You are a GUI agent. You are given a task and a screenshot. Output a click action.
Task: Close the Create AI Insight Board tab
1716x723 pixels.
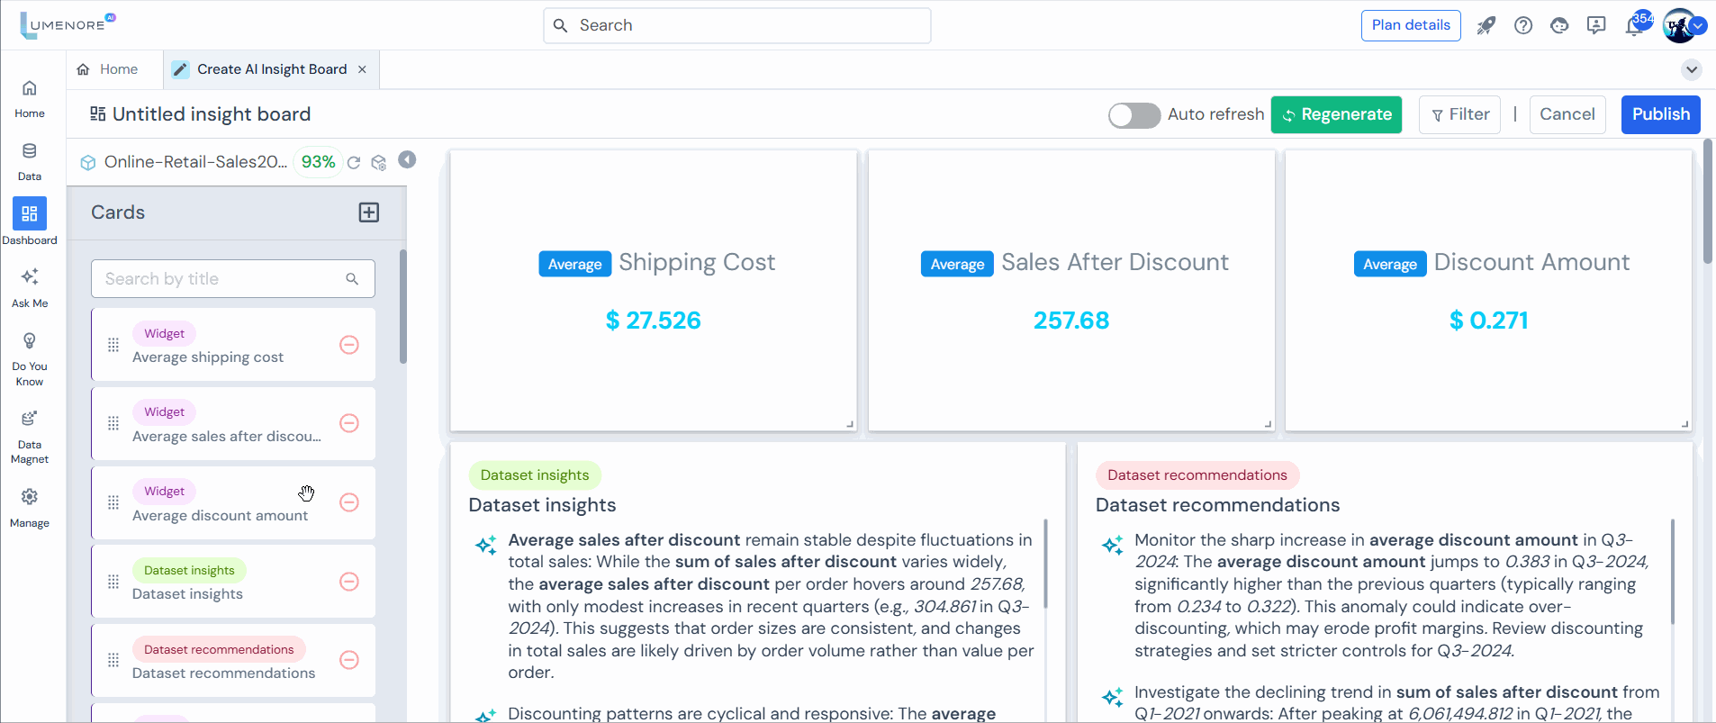pos(362,69)
